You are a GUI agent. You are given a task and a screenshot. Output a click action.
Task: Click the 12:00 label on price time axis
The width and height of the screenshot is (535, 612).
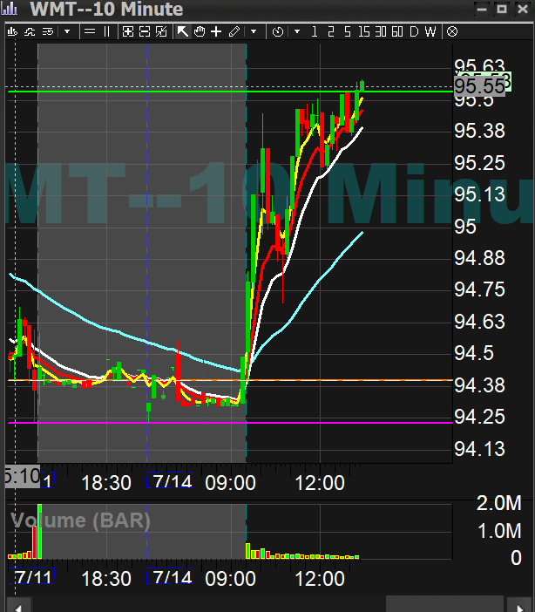pos(320,483)
